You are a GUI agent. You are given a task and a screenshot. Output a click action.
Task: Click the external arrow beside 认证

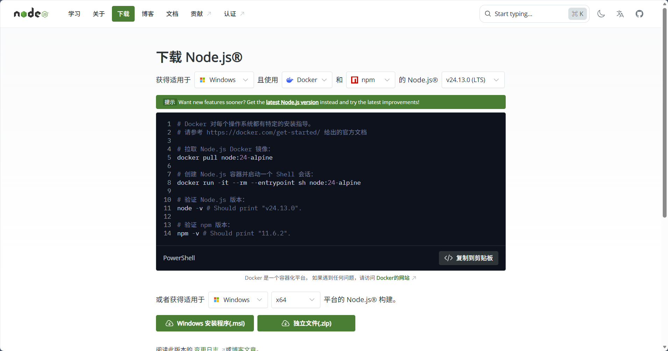pyautogui.click(x=242, y=14)
